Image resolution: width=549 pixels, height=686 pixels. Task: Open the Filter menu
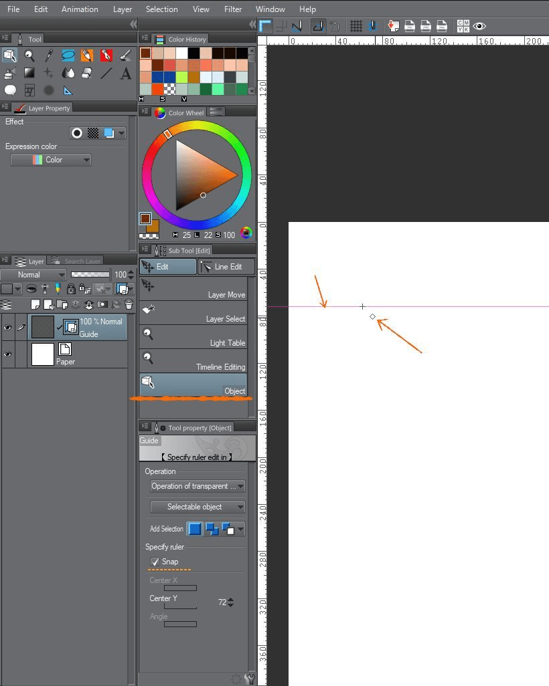point(233,9)
